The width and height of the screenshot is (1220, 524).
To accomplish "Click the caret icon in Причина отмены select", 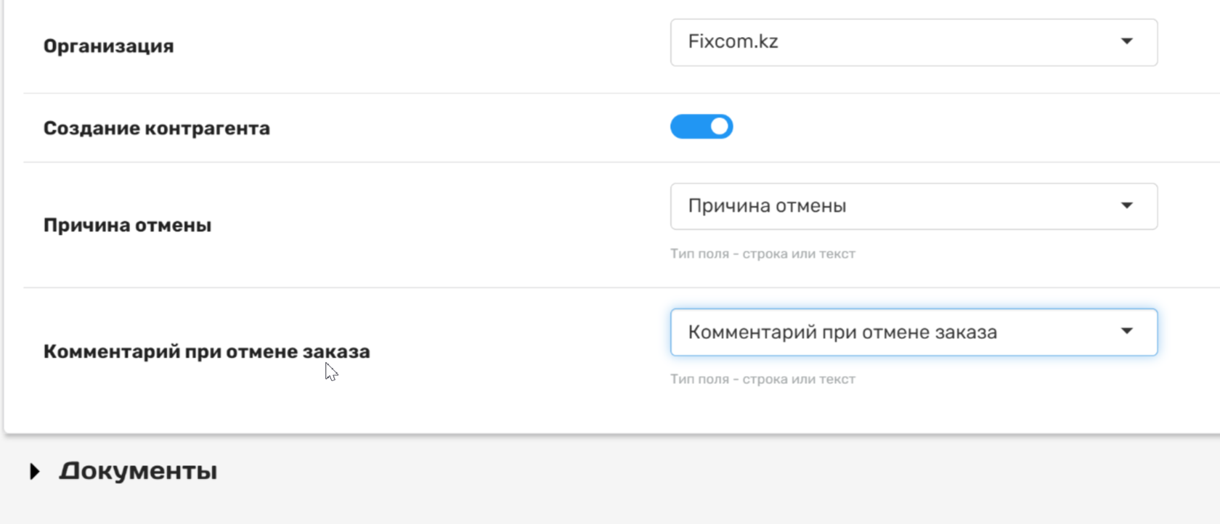I will tap(1126, 206).
